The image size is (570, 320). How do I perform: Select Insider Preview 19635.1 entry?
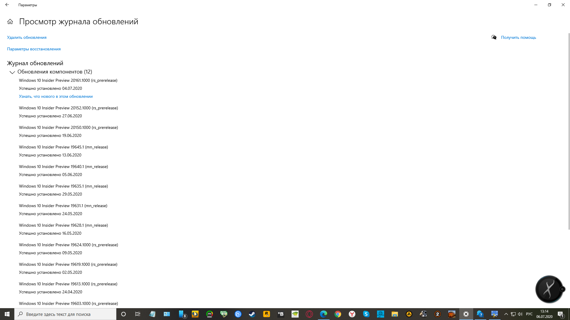(64, 186)
